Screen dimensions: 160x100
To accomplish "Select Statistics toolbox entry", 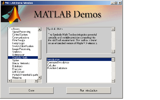I will tap(17, 52).
